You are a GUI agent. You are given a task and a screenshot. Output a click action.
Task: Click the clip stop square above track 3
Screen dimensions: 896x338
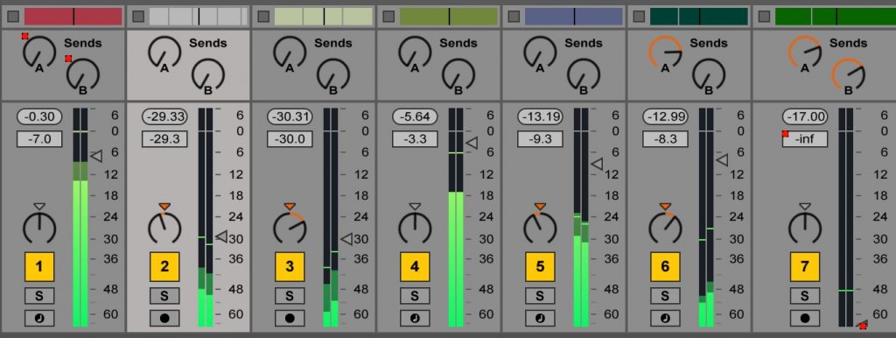pyautogui.click(x=263, y=17)
